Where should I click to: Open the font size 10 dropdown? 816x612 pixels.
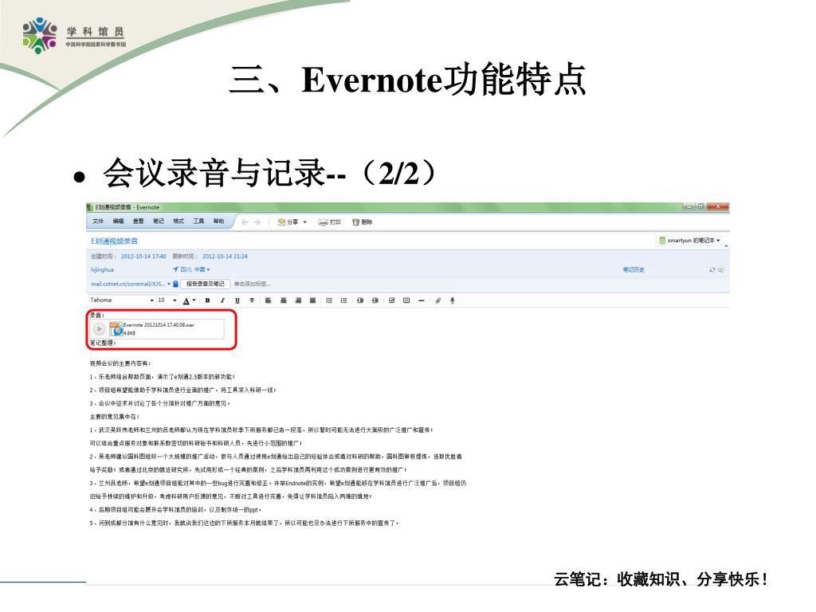point(167,300)
